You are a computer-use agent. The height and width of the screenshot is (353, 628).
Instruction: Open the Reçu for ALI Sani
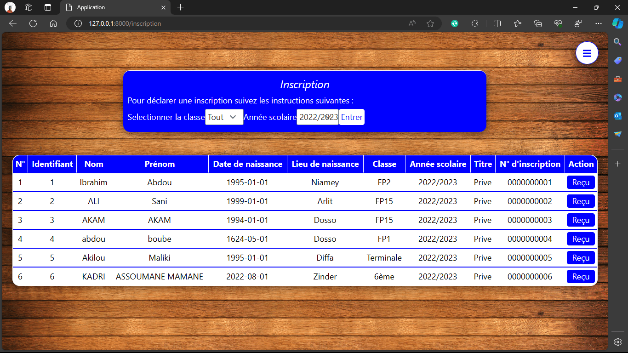click(x=581, y=201)
